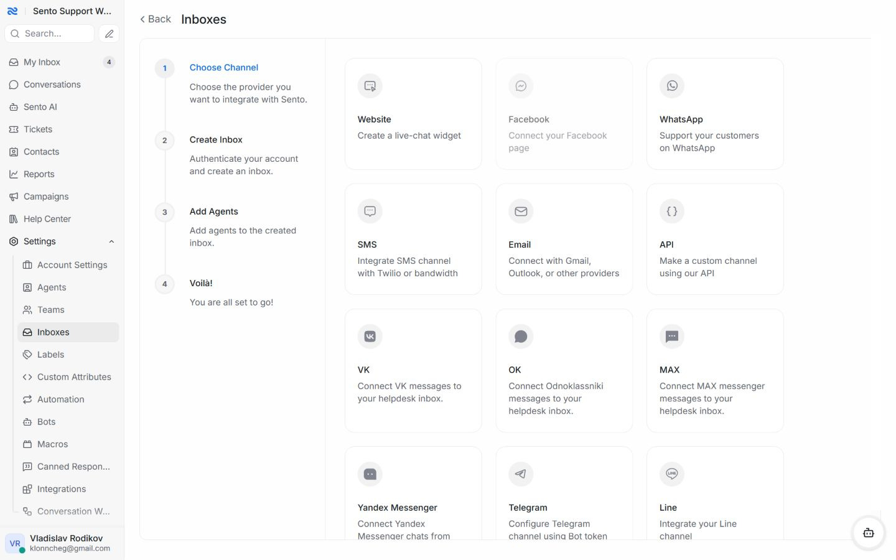Open Labels settings

pos(68,355)
